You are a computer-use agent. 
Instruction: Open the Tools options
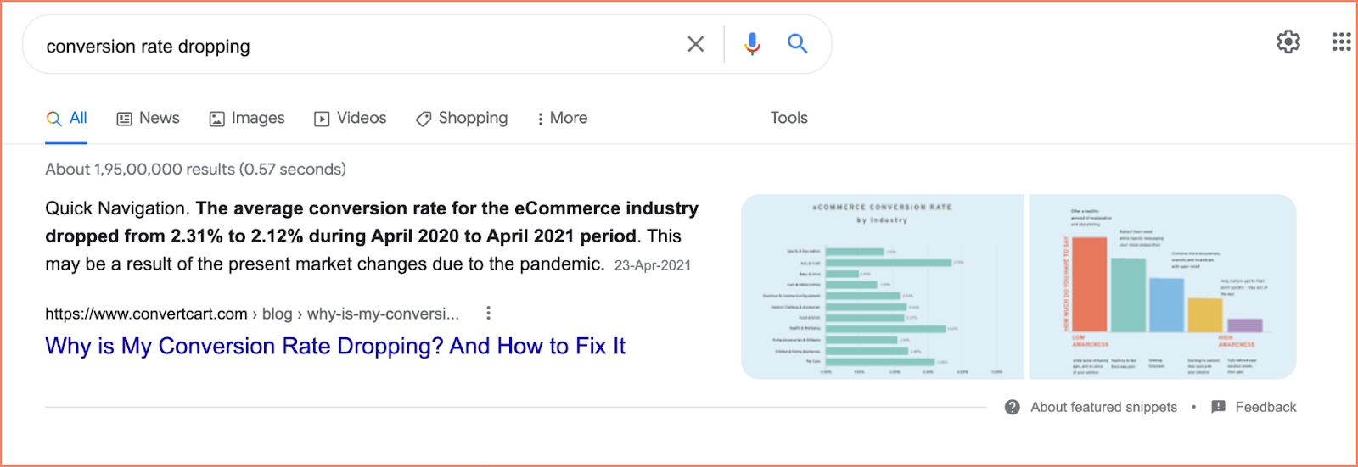[x=788, y=119]
